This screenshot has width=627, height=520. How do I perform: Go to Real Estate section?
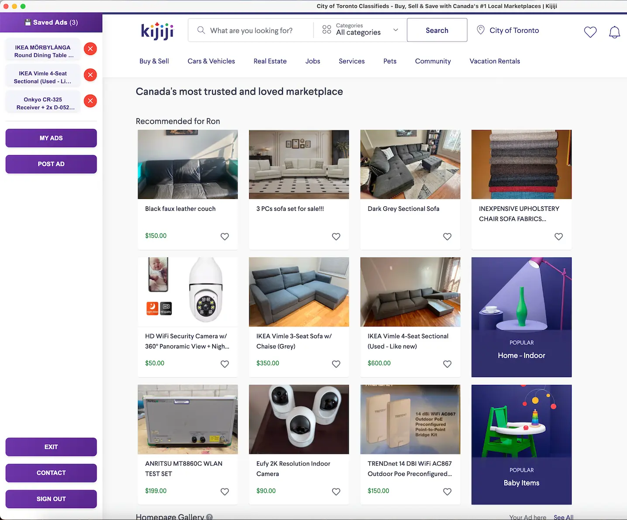pyautogui.click(x=270, y=61)
